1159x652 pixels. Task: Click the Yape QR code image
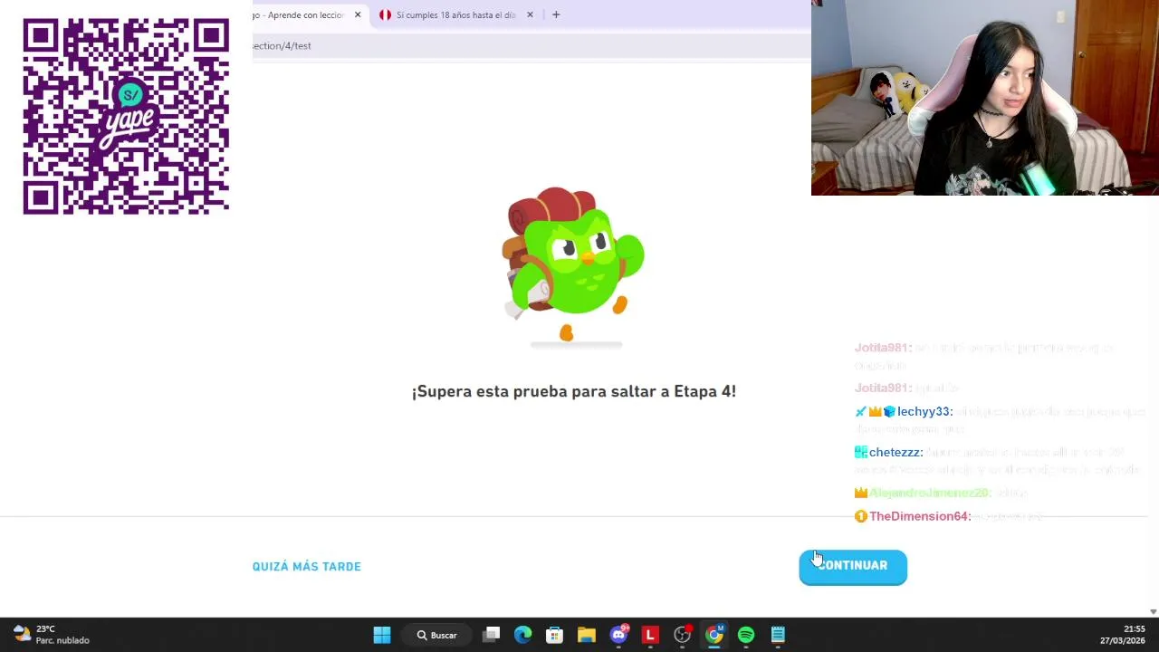click(x=126, y=117)
